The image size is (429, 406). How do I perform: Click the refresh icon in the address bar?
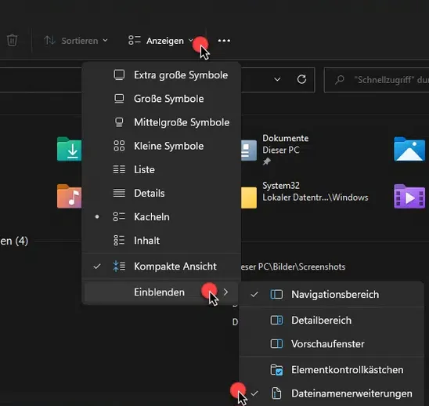pos(301,79)
